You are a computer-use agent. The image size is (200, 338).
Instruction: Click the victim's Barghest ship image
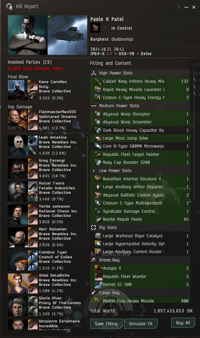click(x=67, y=35)
